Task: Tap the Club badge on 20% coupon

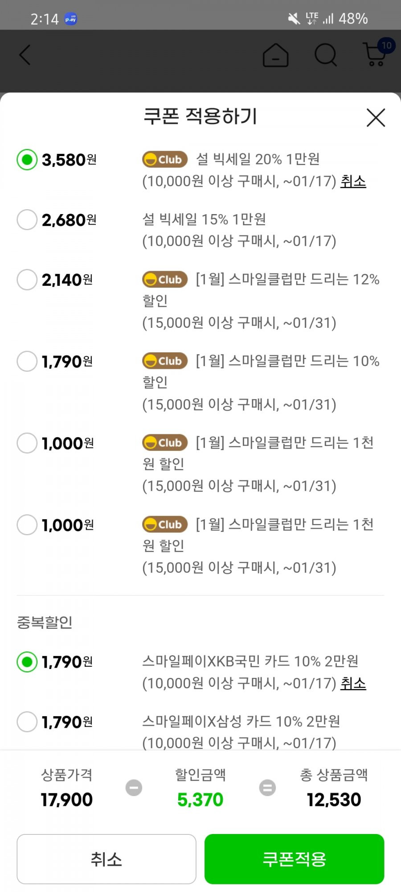Action: click(165, 159)
